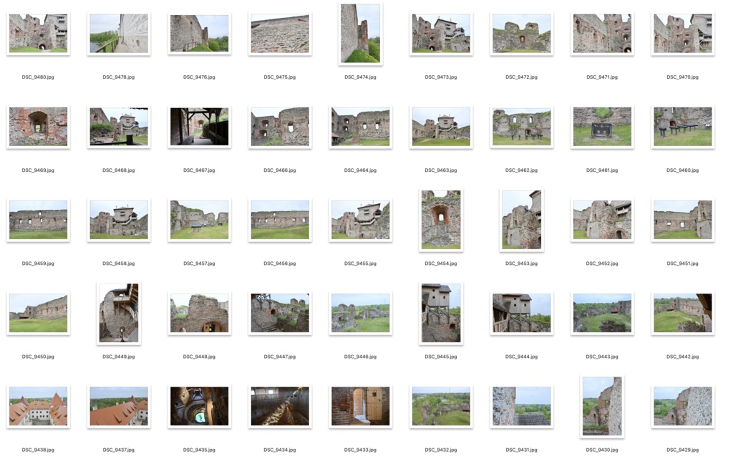Image resolution: width=733 pixels, height=464 pixels.
Task: Pick the DSC_9461.jpg thumbnail
Action: coord(602,126)
